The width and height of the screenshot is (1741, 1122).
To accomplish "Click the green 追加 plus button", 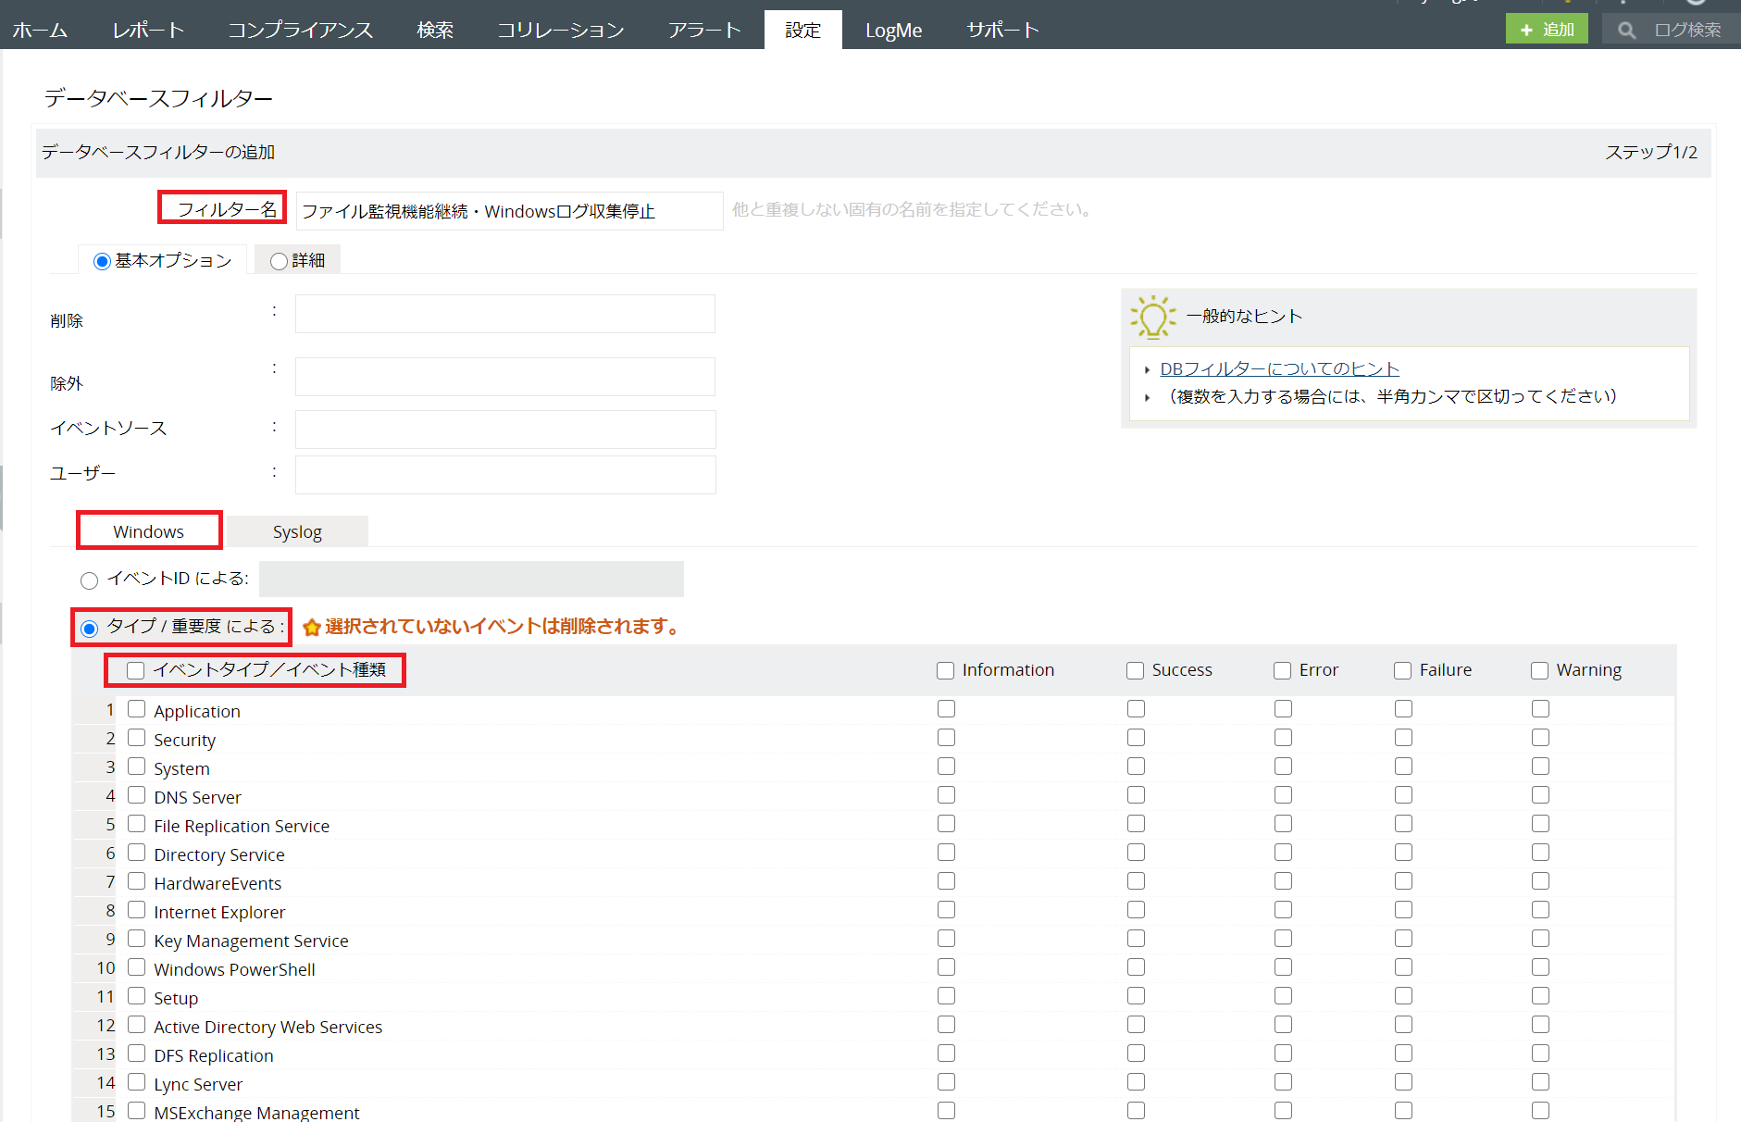I will [x=1547, y=30].
